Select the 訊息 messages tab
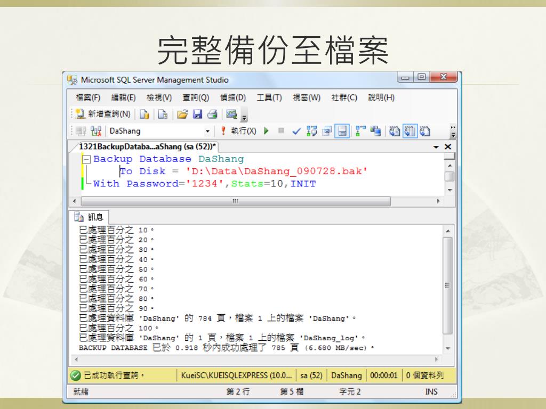The height and width of the screenshot is (409, 546). pos(89,217)
